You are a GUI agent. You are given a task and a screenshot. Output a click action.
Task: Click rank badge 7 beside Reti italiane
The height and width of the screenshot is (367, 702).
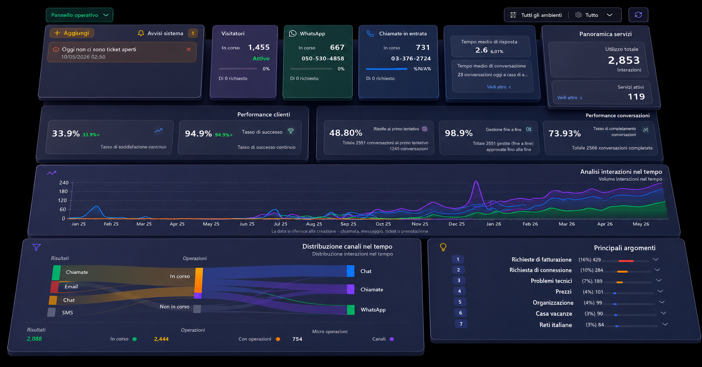(x=461, y=324)
